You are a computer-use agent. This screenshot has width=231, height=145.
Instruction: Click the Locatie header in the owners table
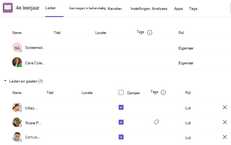point(101,33)
